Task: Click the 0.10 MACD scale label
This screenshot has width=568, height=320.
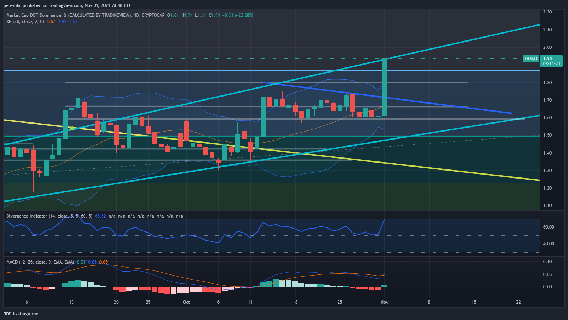Action: pyautogui.click(x=547, y=262)
